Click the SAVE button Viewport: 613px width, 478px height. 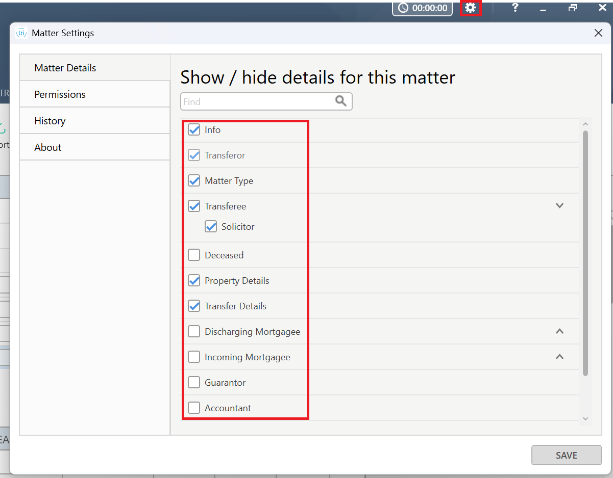[567, 455]
